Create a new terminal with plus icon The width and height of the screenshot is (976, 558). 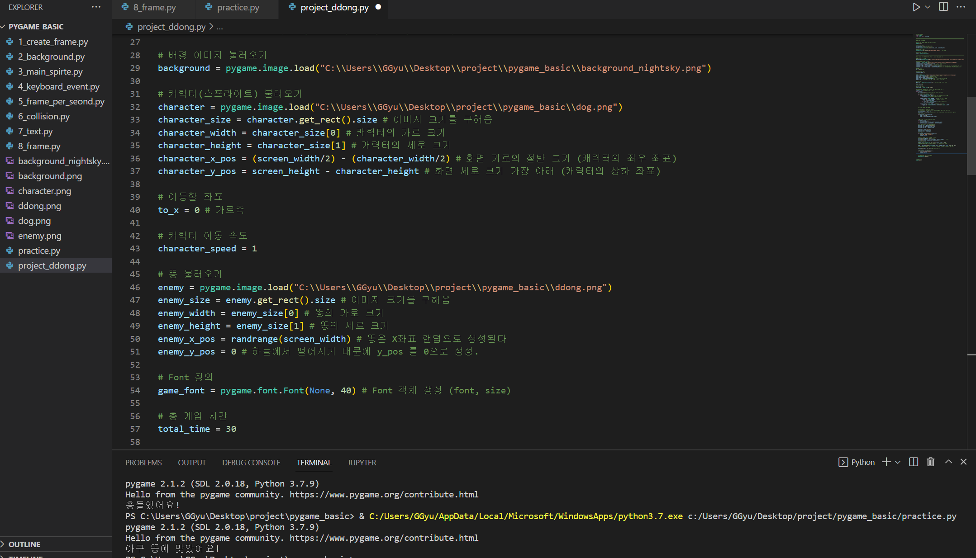pos(886,462)
